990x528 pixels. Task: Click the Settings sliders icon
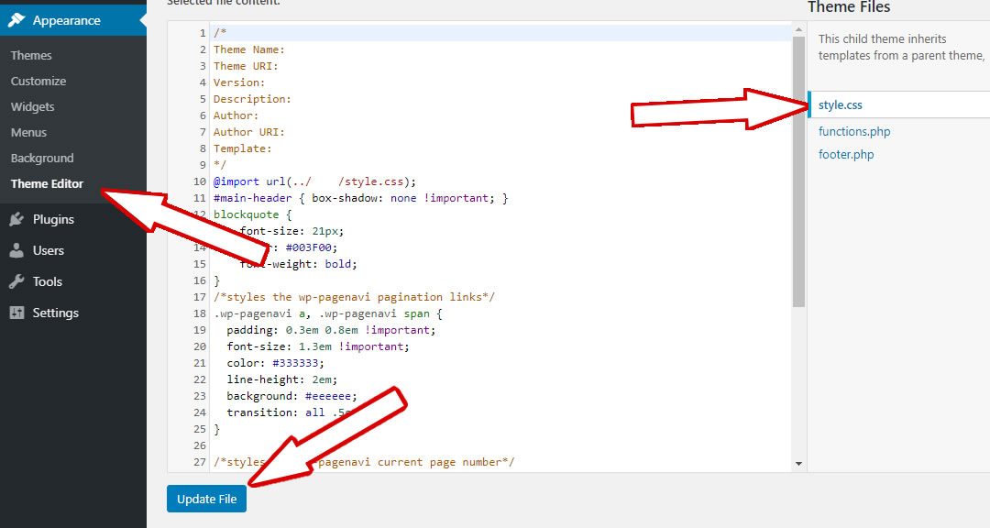16,313
